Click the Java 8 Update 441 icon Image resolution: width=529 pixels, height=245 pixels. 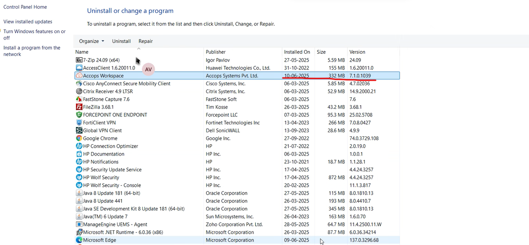(x=79, y=201)
